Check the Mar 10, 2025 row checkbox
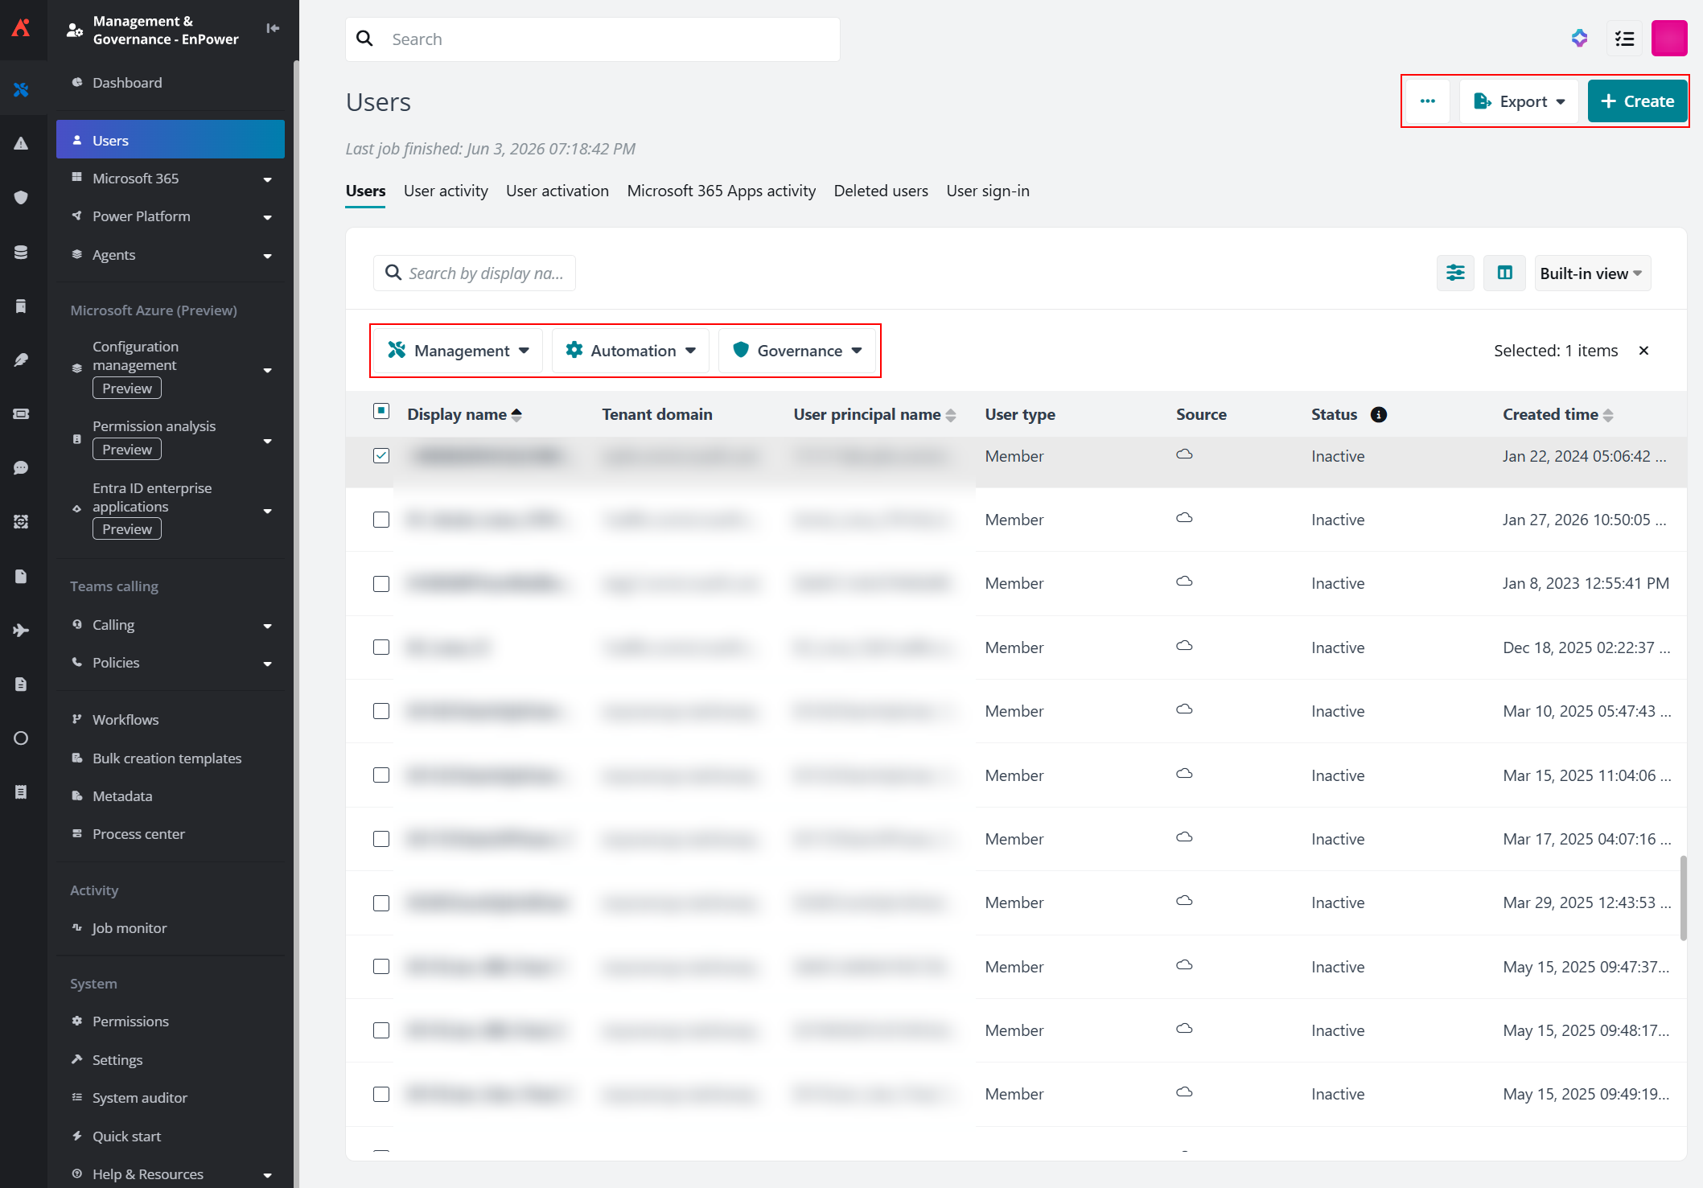The width and height of the screenshot is (1703, 1188). [381, 711]
